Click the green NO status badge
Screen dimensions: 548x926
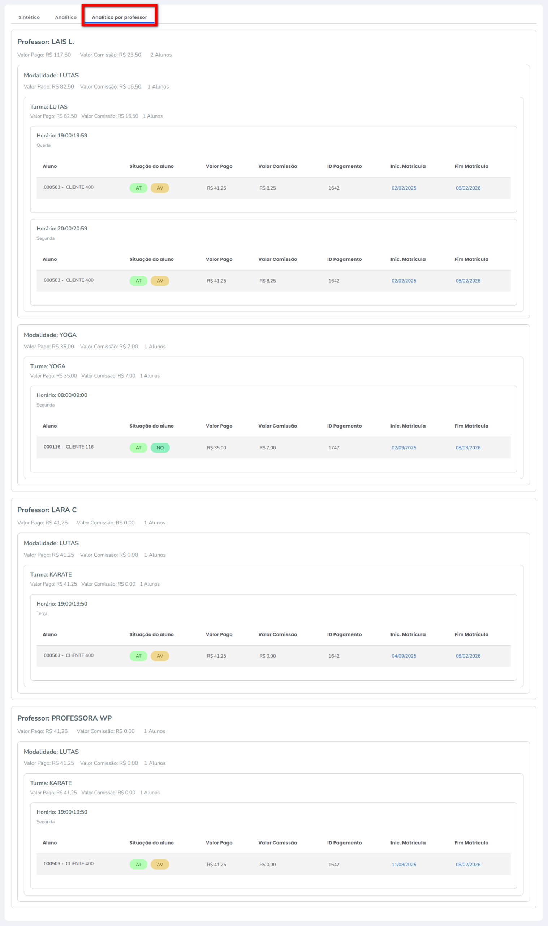click(160, 448)
